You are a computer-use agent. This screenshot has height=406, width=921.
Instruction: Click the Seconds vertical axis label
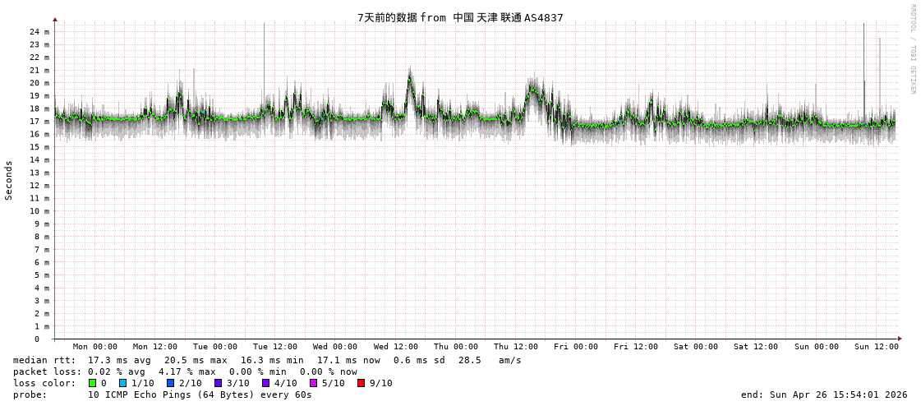click(x=9, y=181)
